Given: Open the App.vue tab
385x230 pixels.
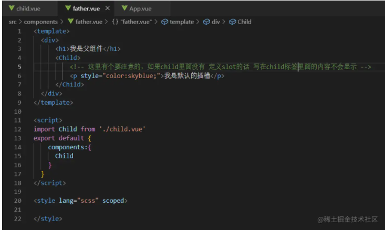Looking at the screenshot, I should point(140,8).
